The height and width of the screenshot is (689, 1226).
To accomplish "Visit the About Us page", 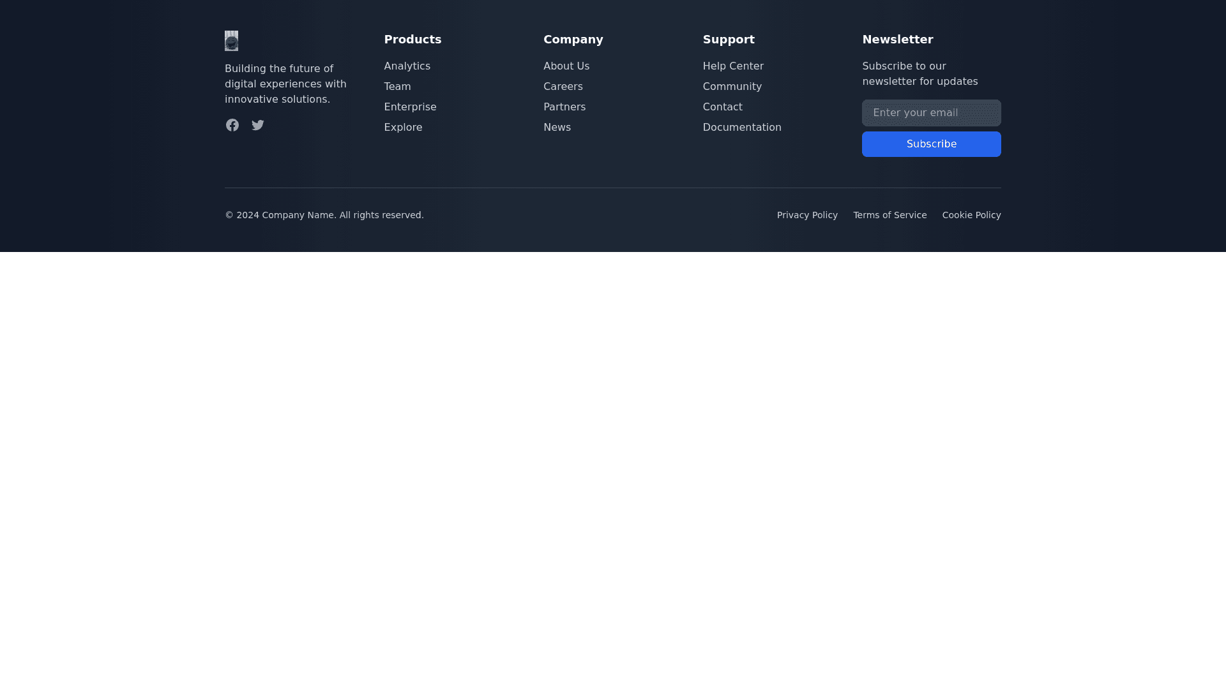I will (566, 66).
